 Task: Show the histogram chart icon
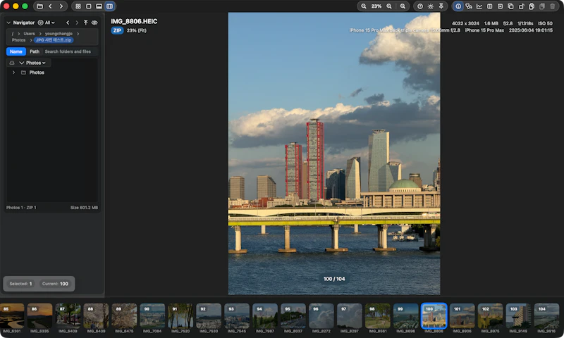coord(479,6)
